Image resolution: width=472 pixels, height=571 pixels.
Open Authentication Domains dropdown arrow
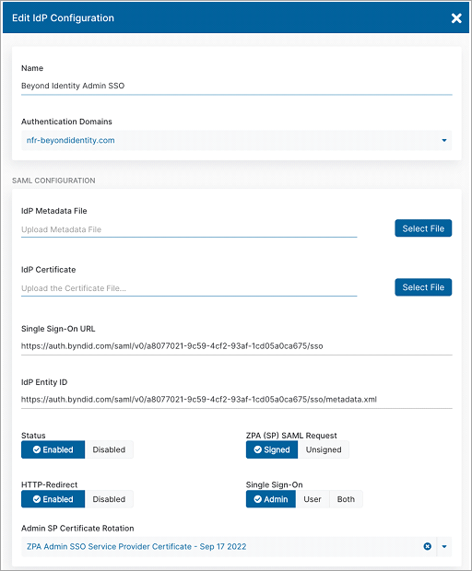(444, 140)
